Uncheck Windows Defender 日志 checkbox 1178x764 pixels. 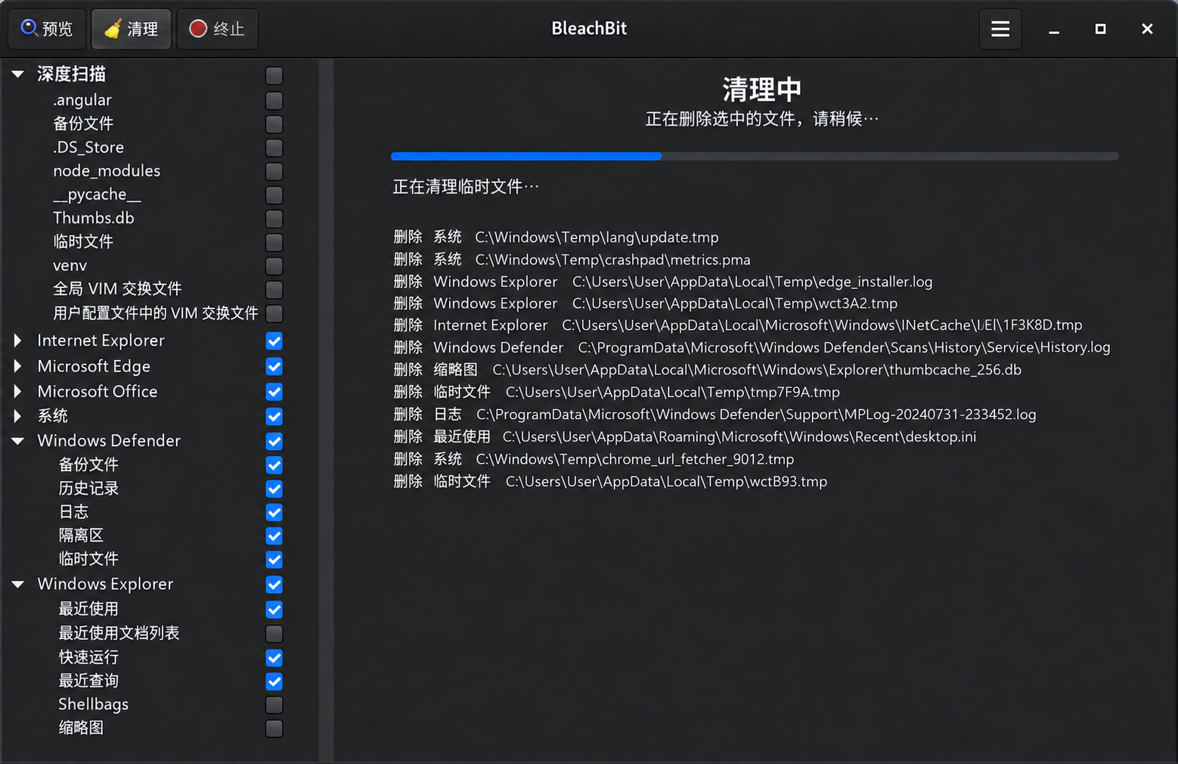(274, 513)
